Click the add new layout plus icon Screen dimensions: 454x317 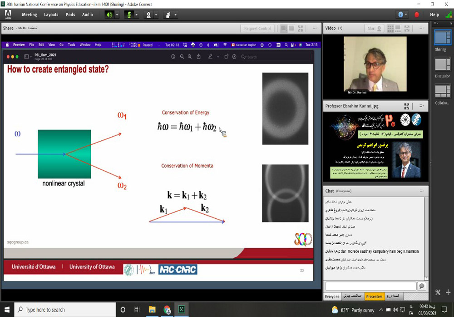click(448, 293)
